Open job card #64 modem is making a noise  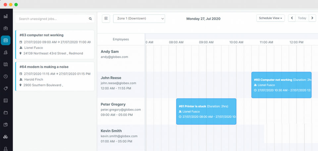click(x=55, y=76)
